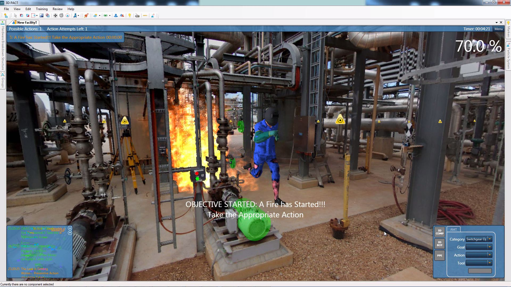This screenshot has width=511, height=287.
Task: Open the Training menu
Action: (x=42, y=9)
